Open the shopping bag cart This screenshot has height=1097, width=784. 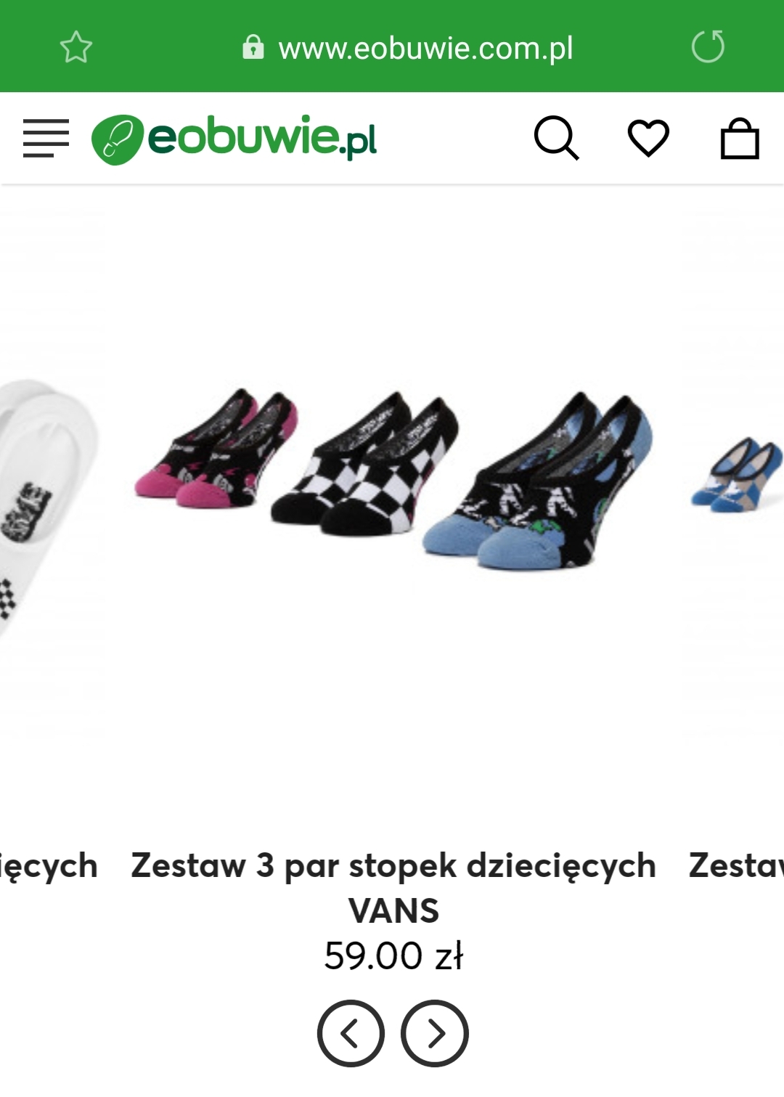click(x=740, y=138)
